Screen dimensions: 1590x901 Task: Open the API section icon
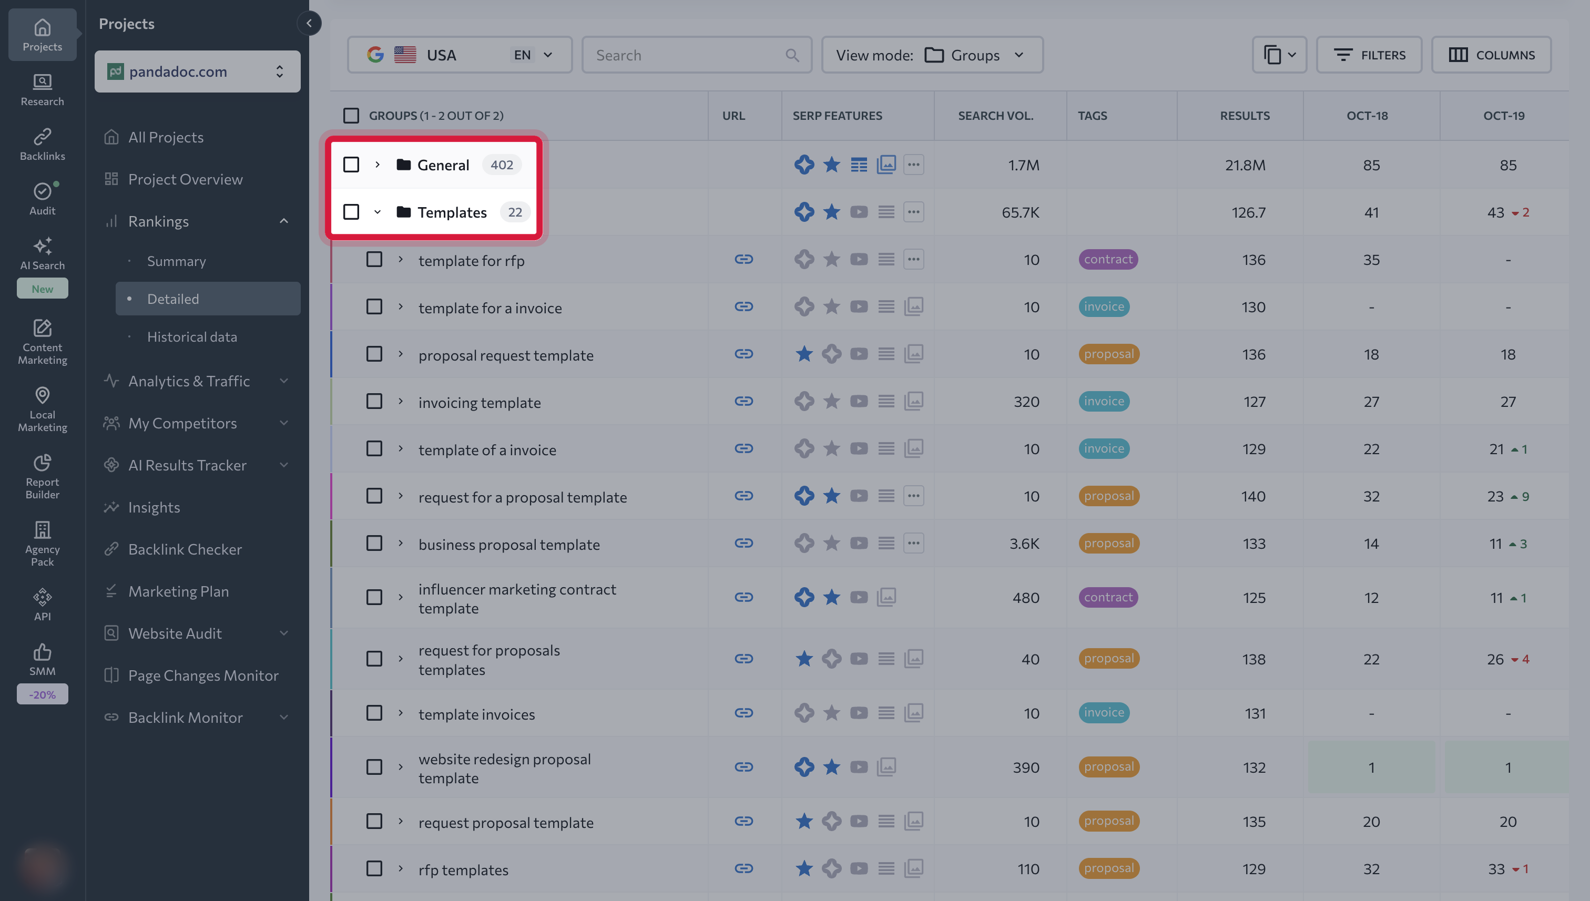[x=42, y=597]
